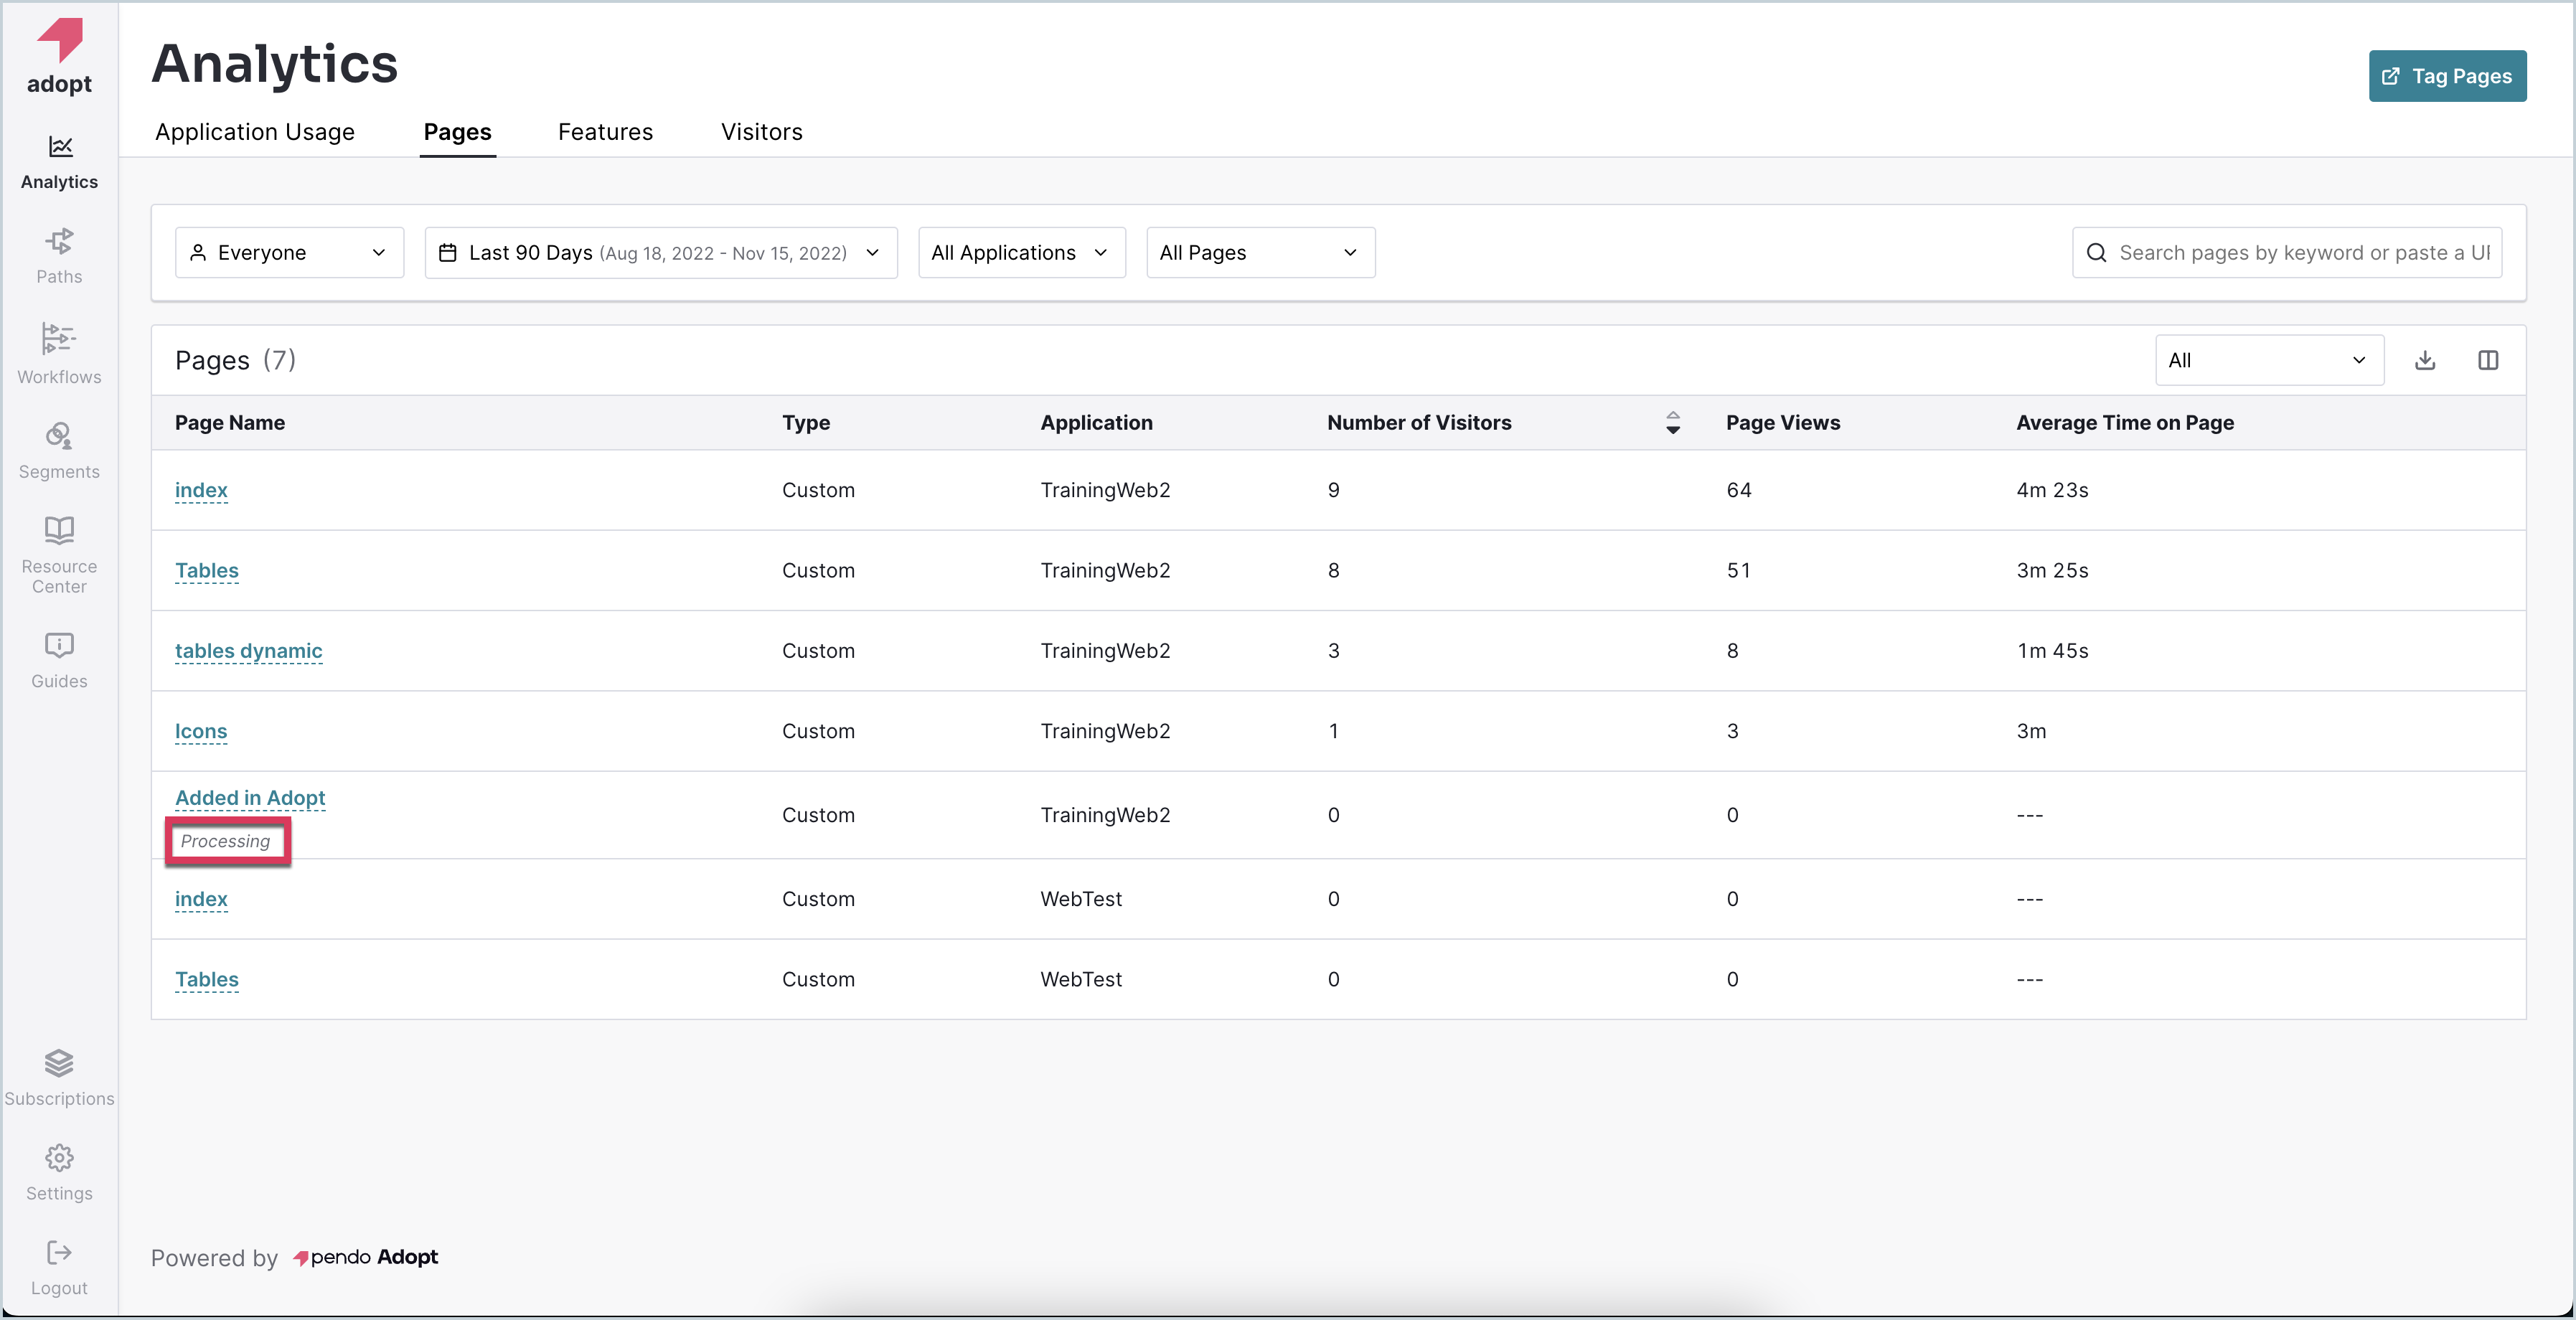Click the 4m 23s average time value

tap(2052, 490)
